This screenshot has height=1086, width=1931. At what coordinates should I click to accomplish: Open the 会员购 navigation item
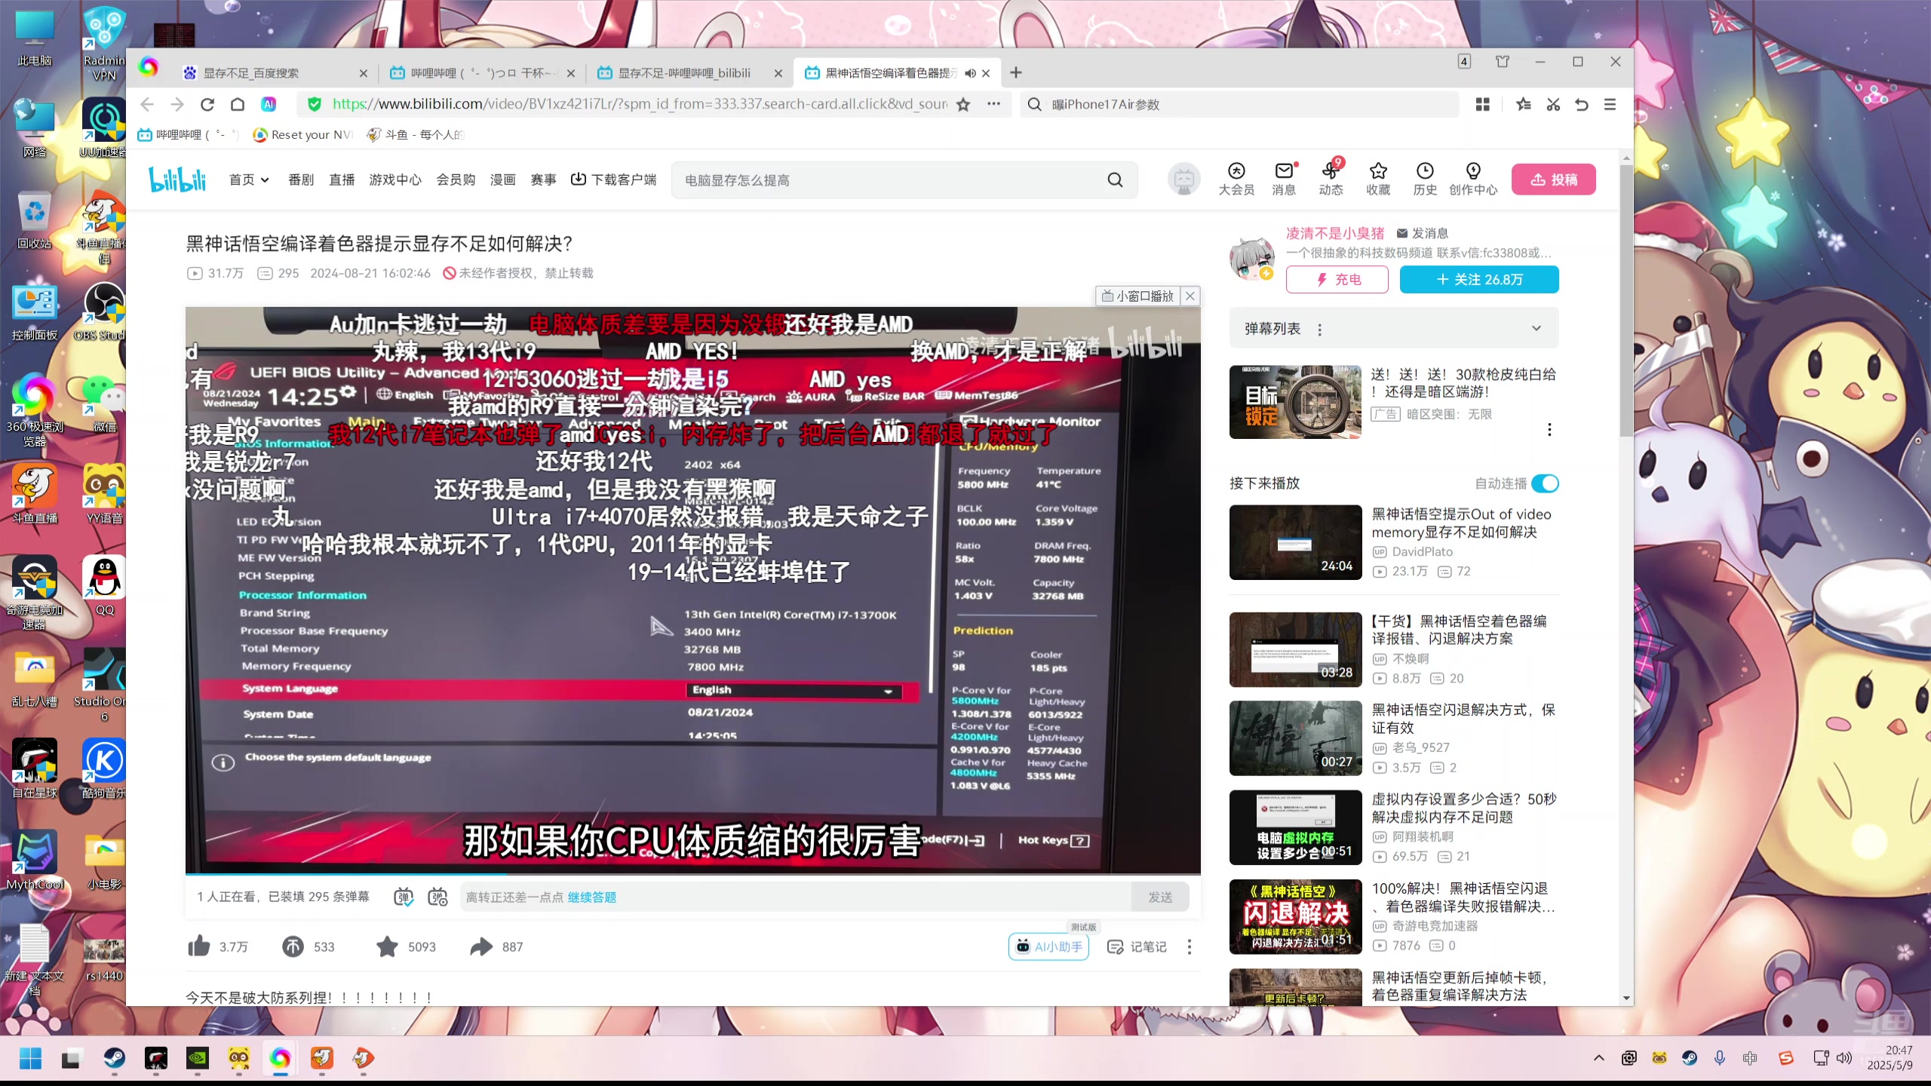456,179
